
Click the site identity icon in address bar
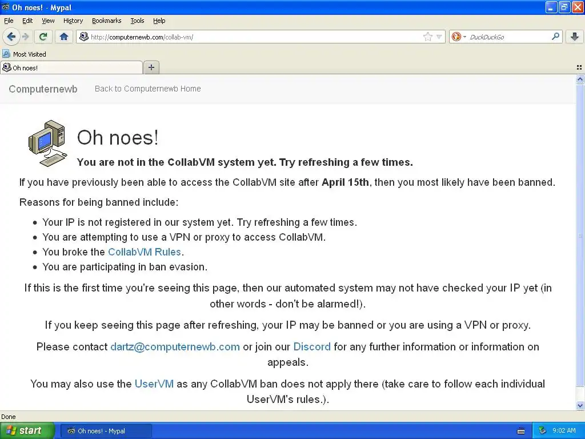pyautogui.click(x=84, y=37)
